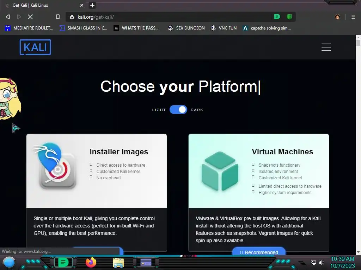The image size is (361, 270).
Task: Open SEX DUNGEON bookmark
Action: click(186, 28)
